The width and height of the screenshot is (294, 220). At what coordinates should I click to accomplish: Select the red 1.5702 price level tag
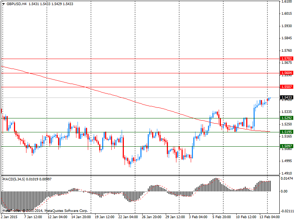pos(287,59)
